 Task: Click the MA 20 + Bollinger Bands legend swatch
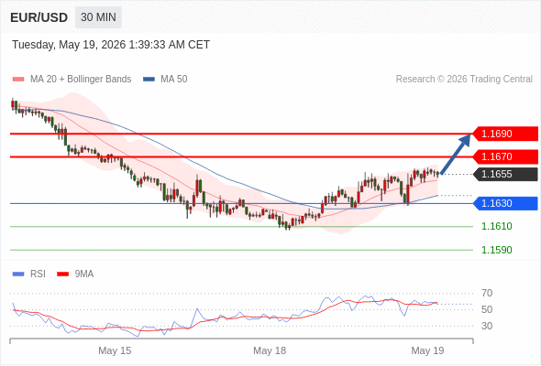(x=18, y=80)
